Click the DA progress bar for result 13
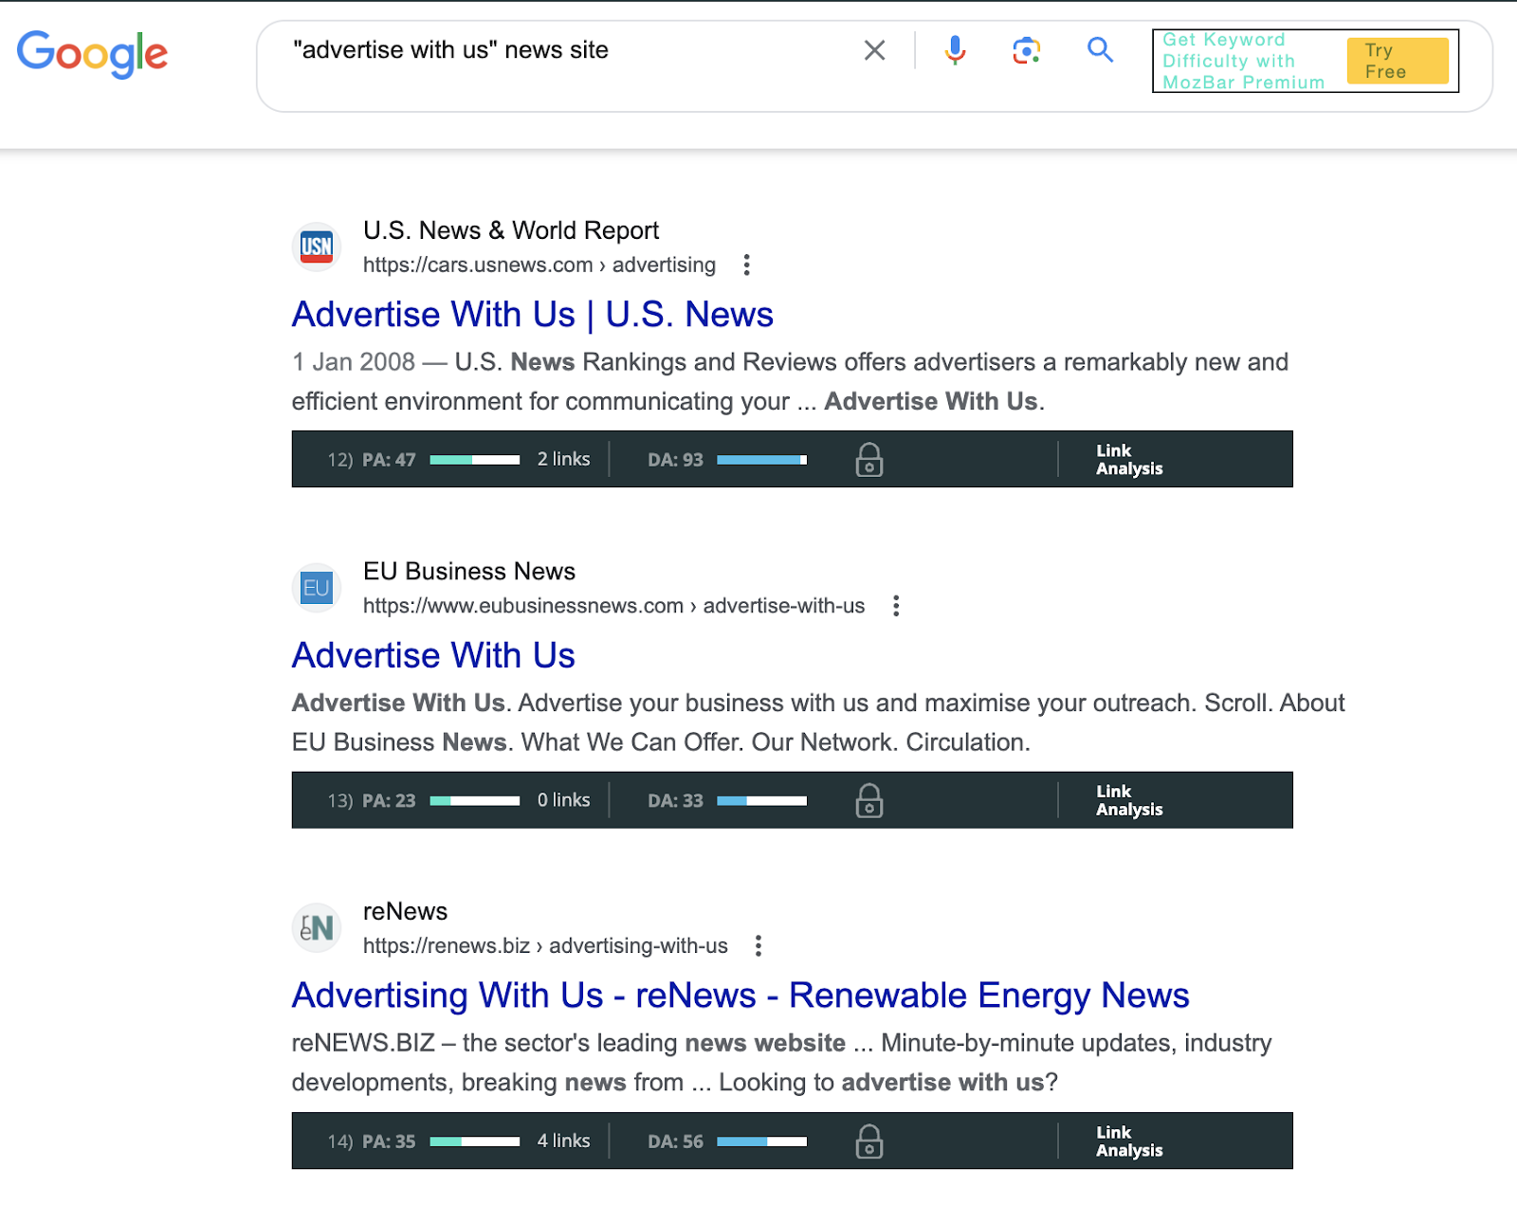Image resolution: width=1517 pixels, height=1224 pixels. [x=762, y=801]
